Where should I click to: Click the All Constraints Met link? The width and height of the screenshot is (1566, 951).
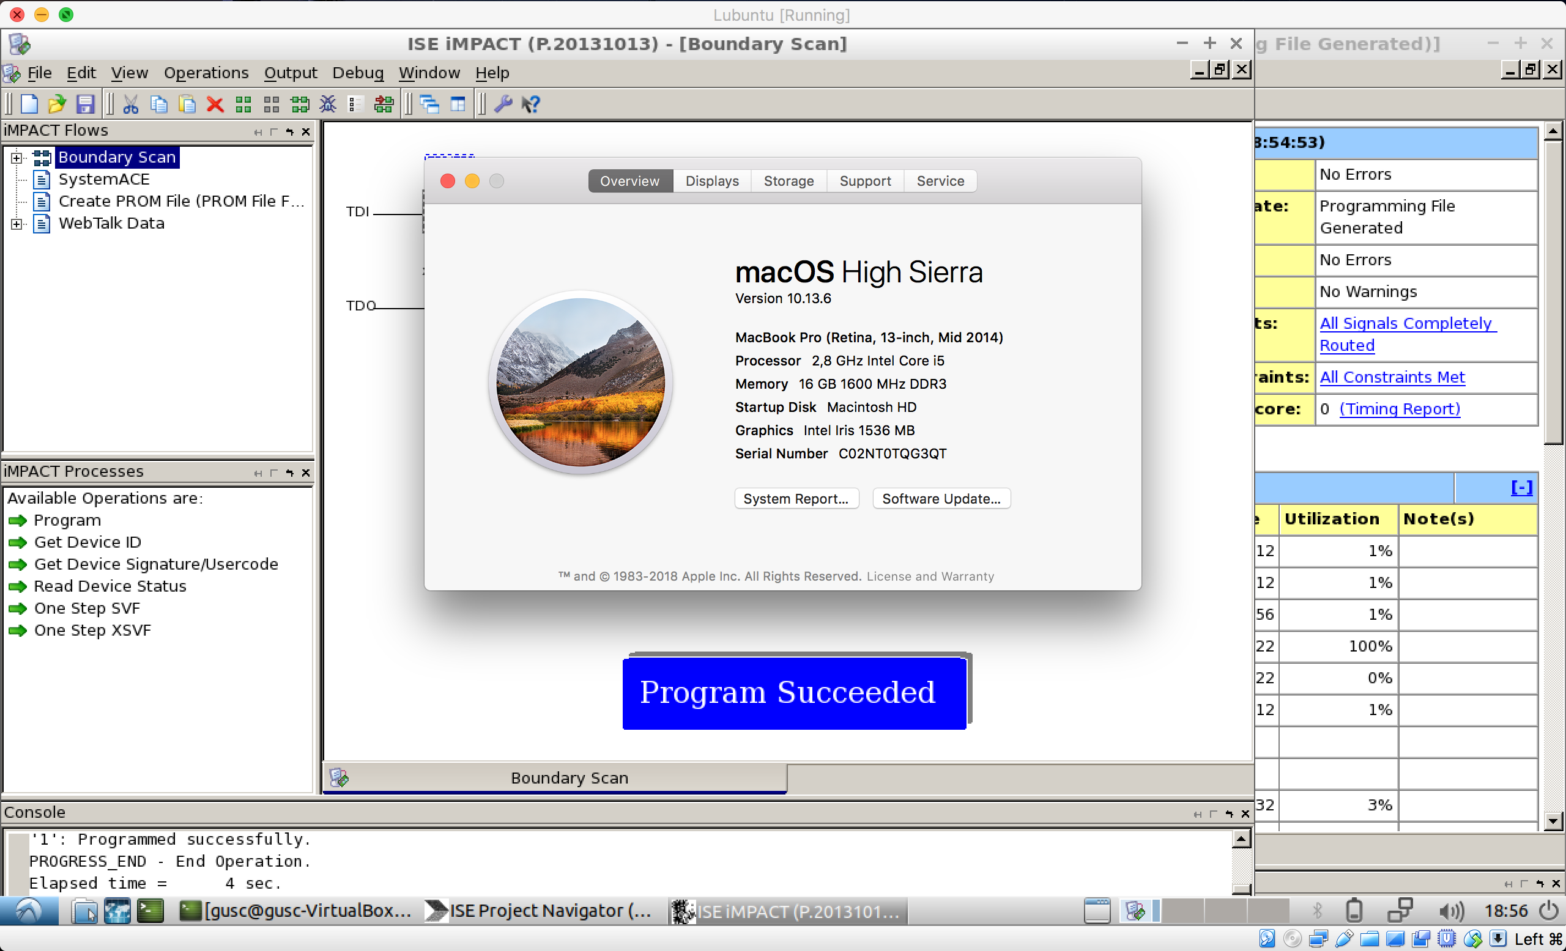(1392, 376)
